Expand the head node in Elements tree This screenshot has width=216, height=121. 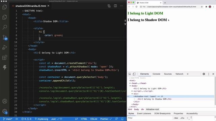(130, 83)
